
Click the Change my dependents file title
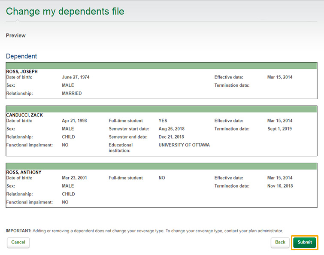coord(65,11)
